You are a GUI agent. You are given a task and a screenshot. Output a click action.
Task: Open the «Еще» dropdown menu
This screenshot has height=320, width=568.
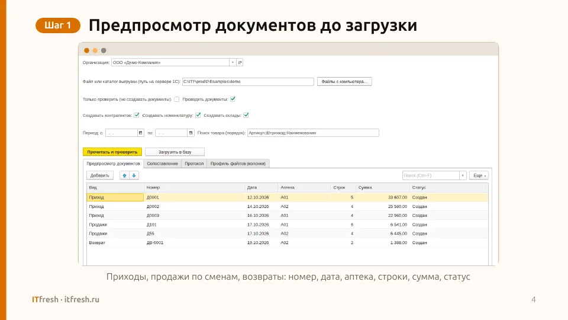click(x=479, y=175)
